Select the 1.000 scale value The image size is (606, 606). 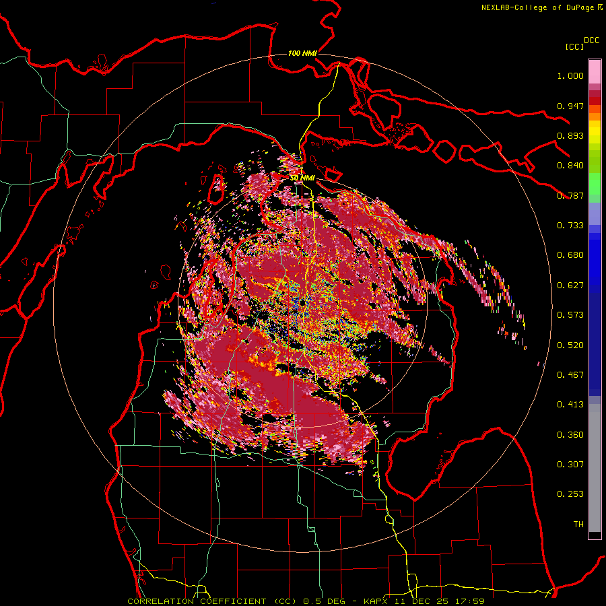[x=570, y=75]
